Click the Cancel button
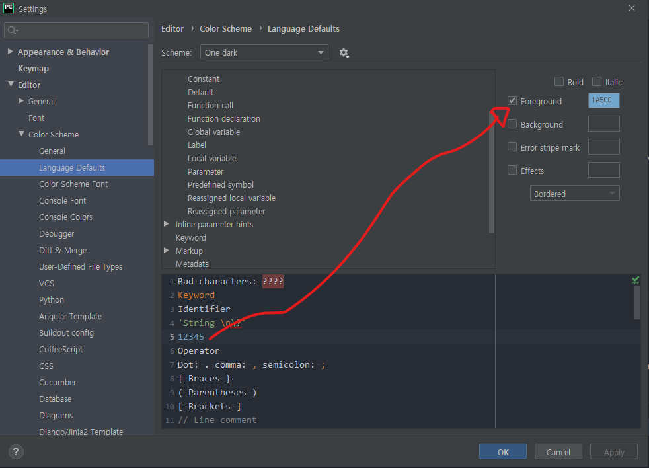 [x=558, y=452]
